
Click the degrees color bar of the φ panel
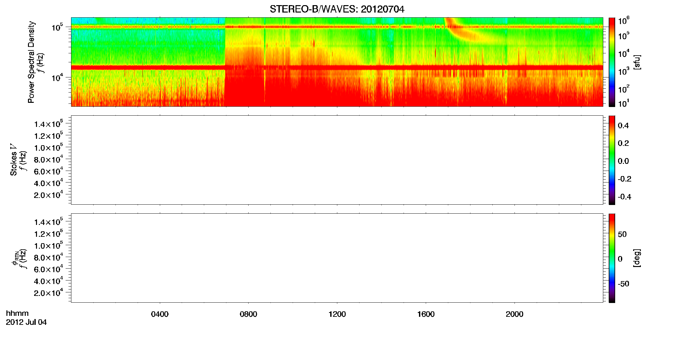[612, 258]
